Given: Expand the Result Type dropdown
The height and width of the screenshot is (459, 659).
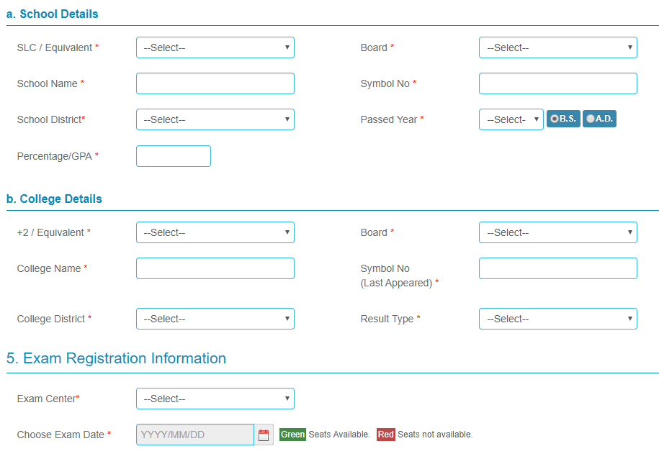Looking at the screenshot, I should click(x=557, y=319).
